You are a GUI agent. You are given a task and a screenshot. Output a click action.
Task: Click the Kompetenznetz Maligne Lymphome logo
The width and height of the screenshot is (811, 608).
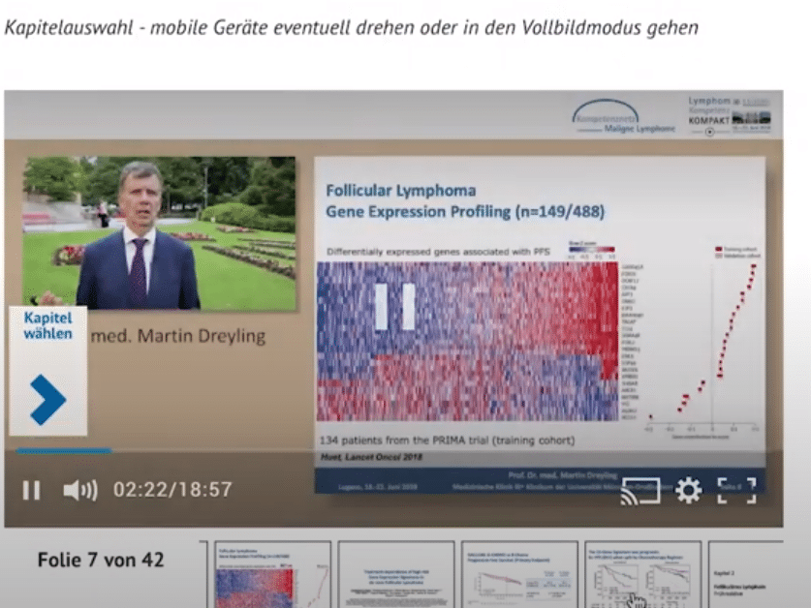[623, 117]
